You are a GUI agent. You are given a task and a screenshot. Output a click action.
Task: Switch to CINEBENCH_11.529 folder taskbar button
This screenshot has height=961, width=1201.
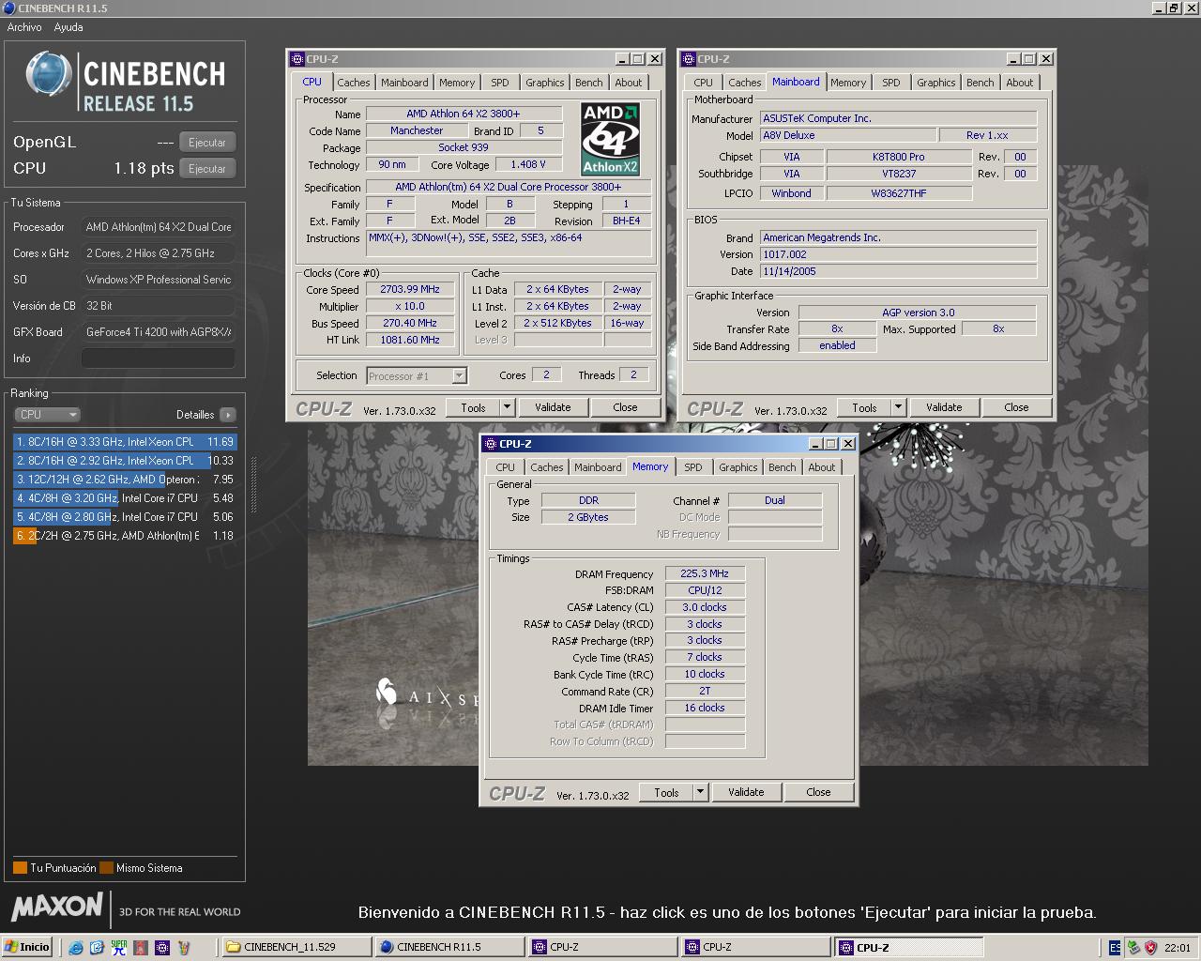pos(296,947)
